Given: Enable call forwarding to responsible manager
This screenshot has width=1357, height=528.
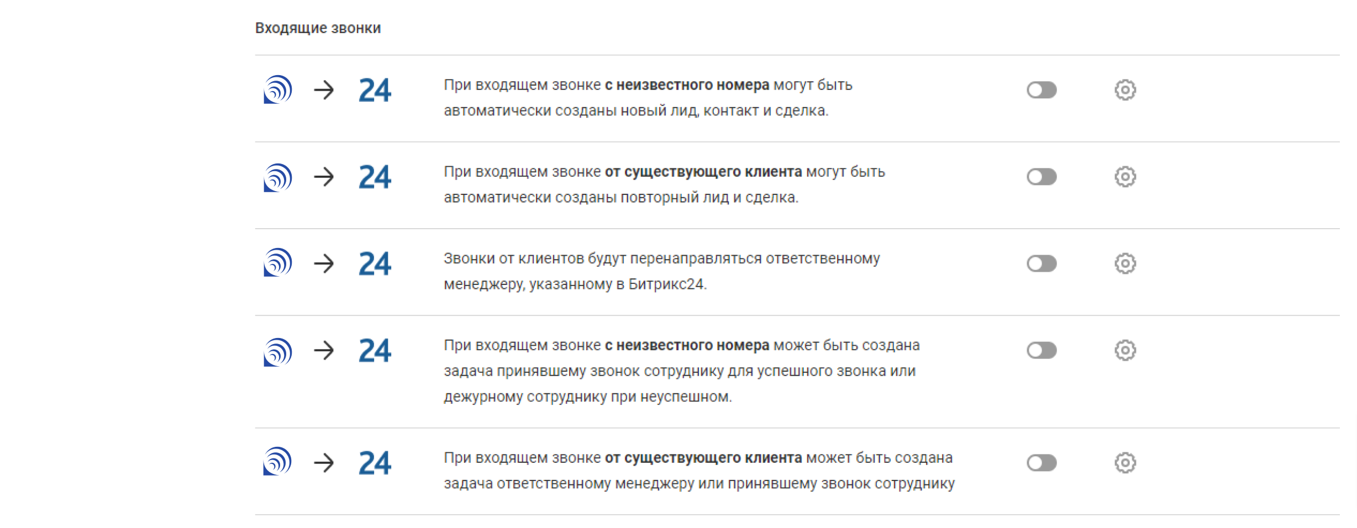Looking at the screenshot, I should 1042,263.
